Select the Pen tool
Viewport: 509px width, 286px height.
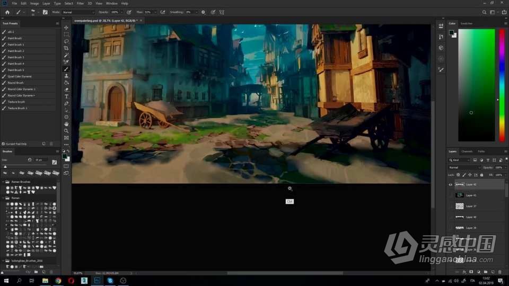click(x=66, y=103)
